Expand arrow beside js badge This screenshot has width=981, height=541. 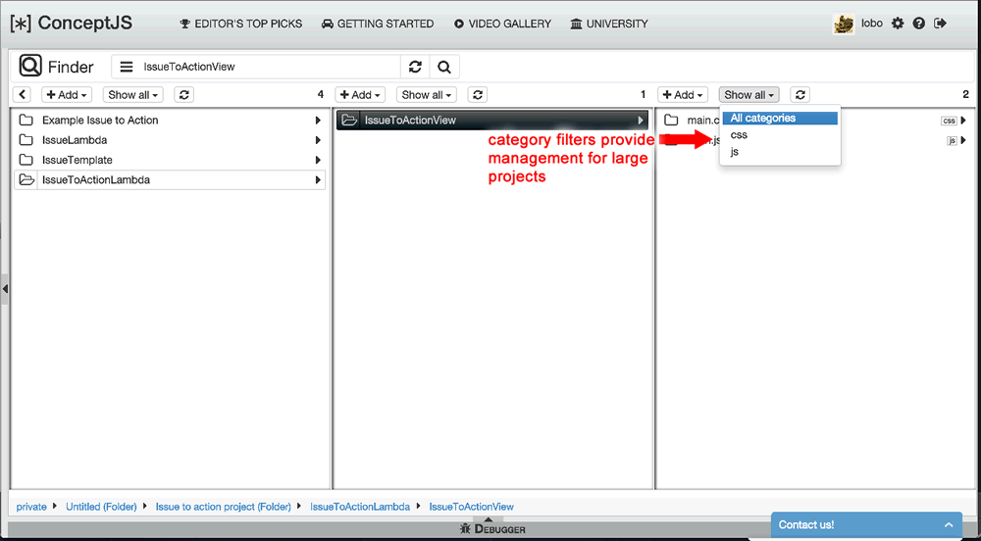pyautogui.click(x=963, y=140)
